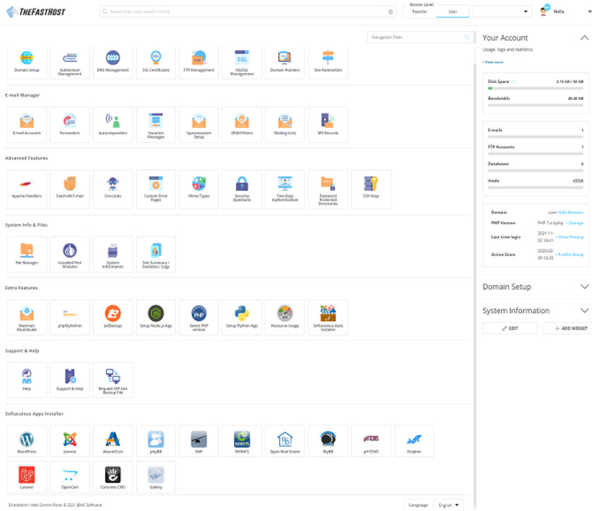592x511 pixels.
Task: Install Laravel from Softaculous
Action: point(27,477)
